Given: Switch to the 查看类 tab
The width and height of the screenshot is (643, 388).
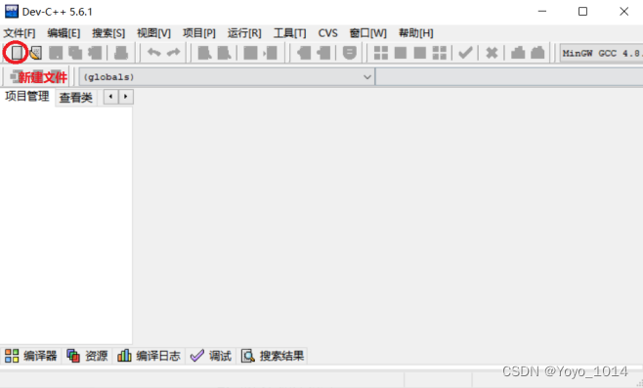Looking at the screenshot, I should (x=76, y=98).
